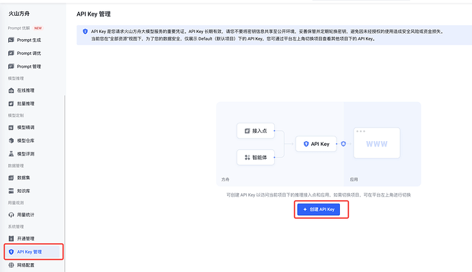Select the API Key 管理 menu item
The image size is (472, 272).
click(x=33, y=252)
